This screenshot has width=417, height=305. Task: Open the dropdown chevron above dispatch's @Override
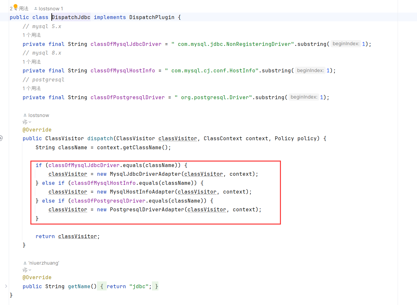point(30,122)
